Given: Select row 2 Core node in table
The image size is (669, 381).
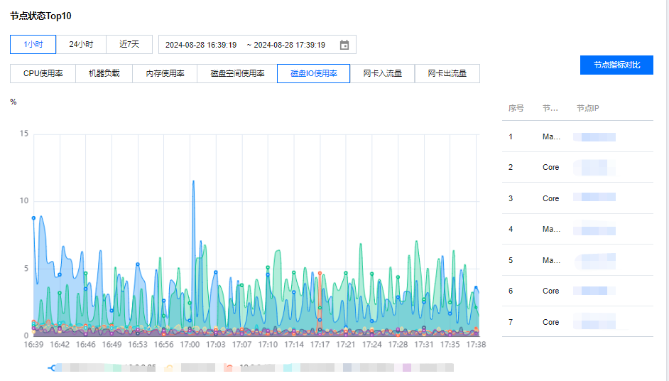Looking at the screenshot, I should tap(550, 168).
